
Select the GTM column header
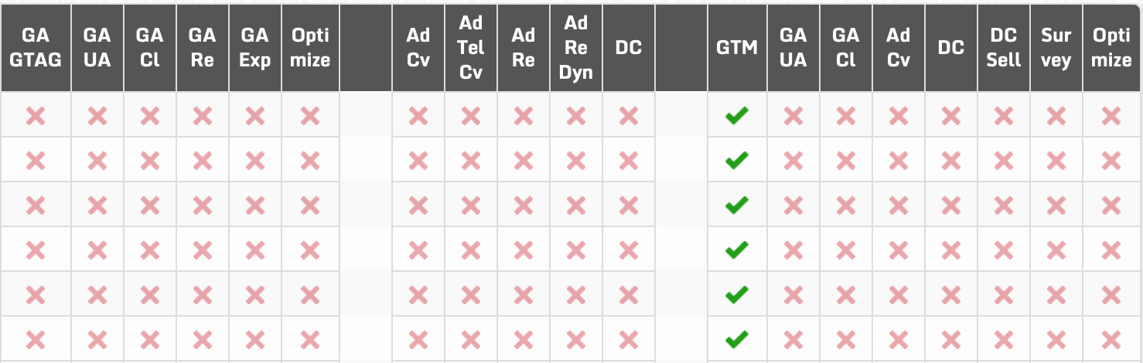736,48
